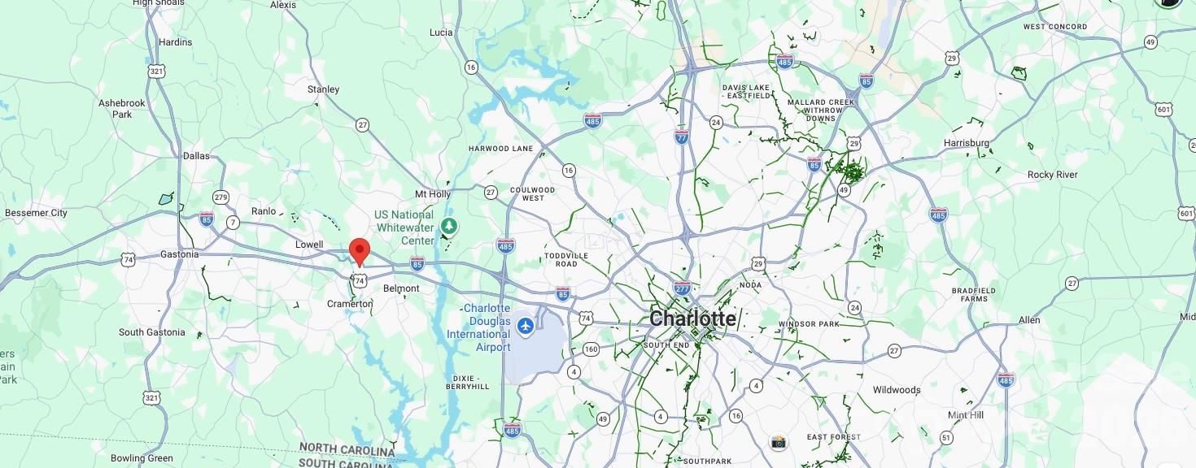Click the Route 27 marker near Stanley

362,124
